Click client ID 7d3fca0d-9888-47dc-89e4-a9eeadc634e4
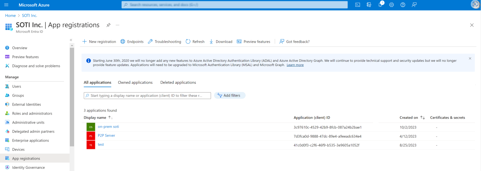The height and width of the screenshot is (171, 481). pos(328,136)
